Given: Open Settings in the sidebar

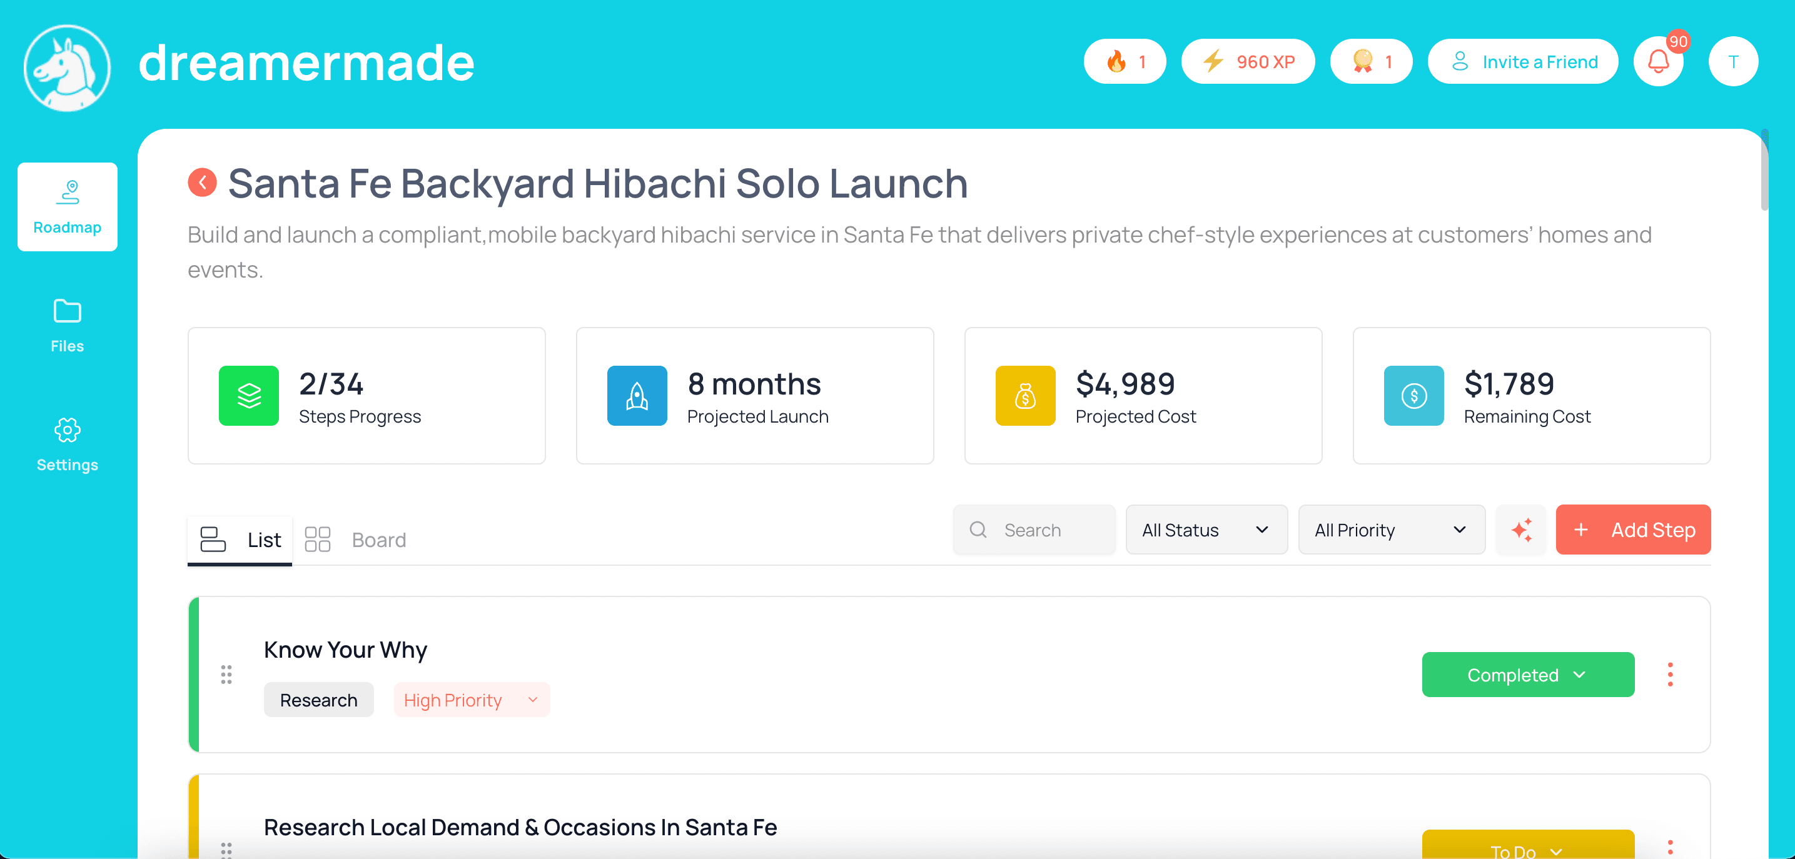Looking at the screenshot, I should point(67,444).
